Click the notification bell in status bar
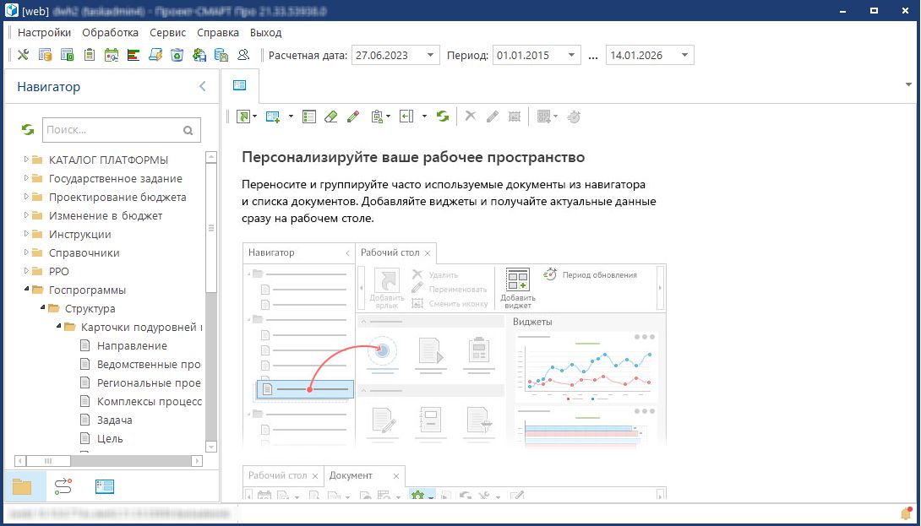Screen dimensions: 921x526 pos(906,513)
